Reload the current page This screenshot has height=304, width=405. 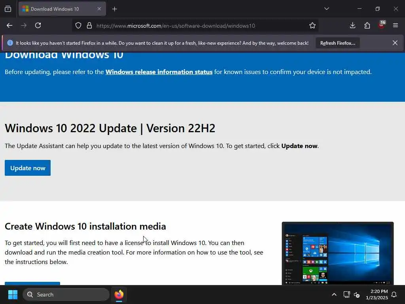coord(38,25)
